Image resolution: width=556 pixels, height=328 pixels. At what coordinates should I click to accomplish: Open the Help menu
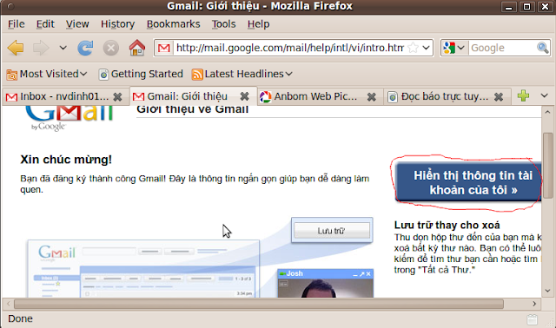pos(259,24)
